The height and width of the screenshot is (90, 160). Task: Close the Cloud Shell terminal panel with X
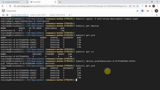pos(157,15)
